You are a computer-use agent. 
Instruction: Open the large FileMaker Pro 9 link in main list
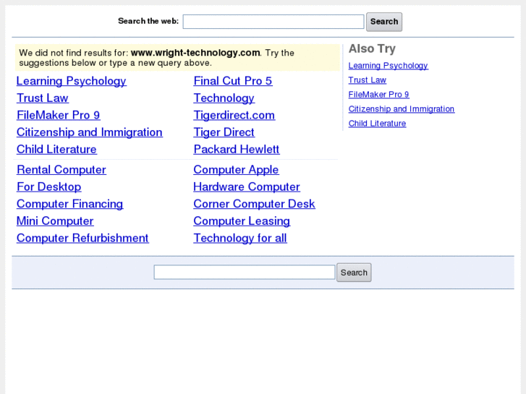pyautogui.click(x=59, y=115)
